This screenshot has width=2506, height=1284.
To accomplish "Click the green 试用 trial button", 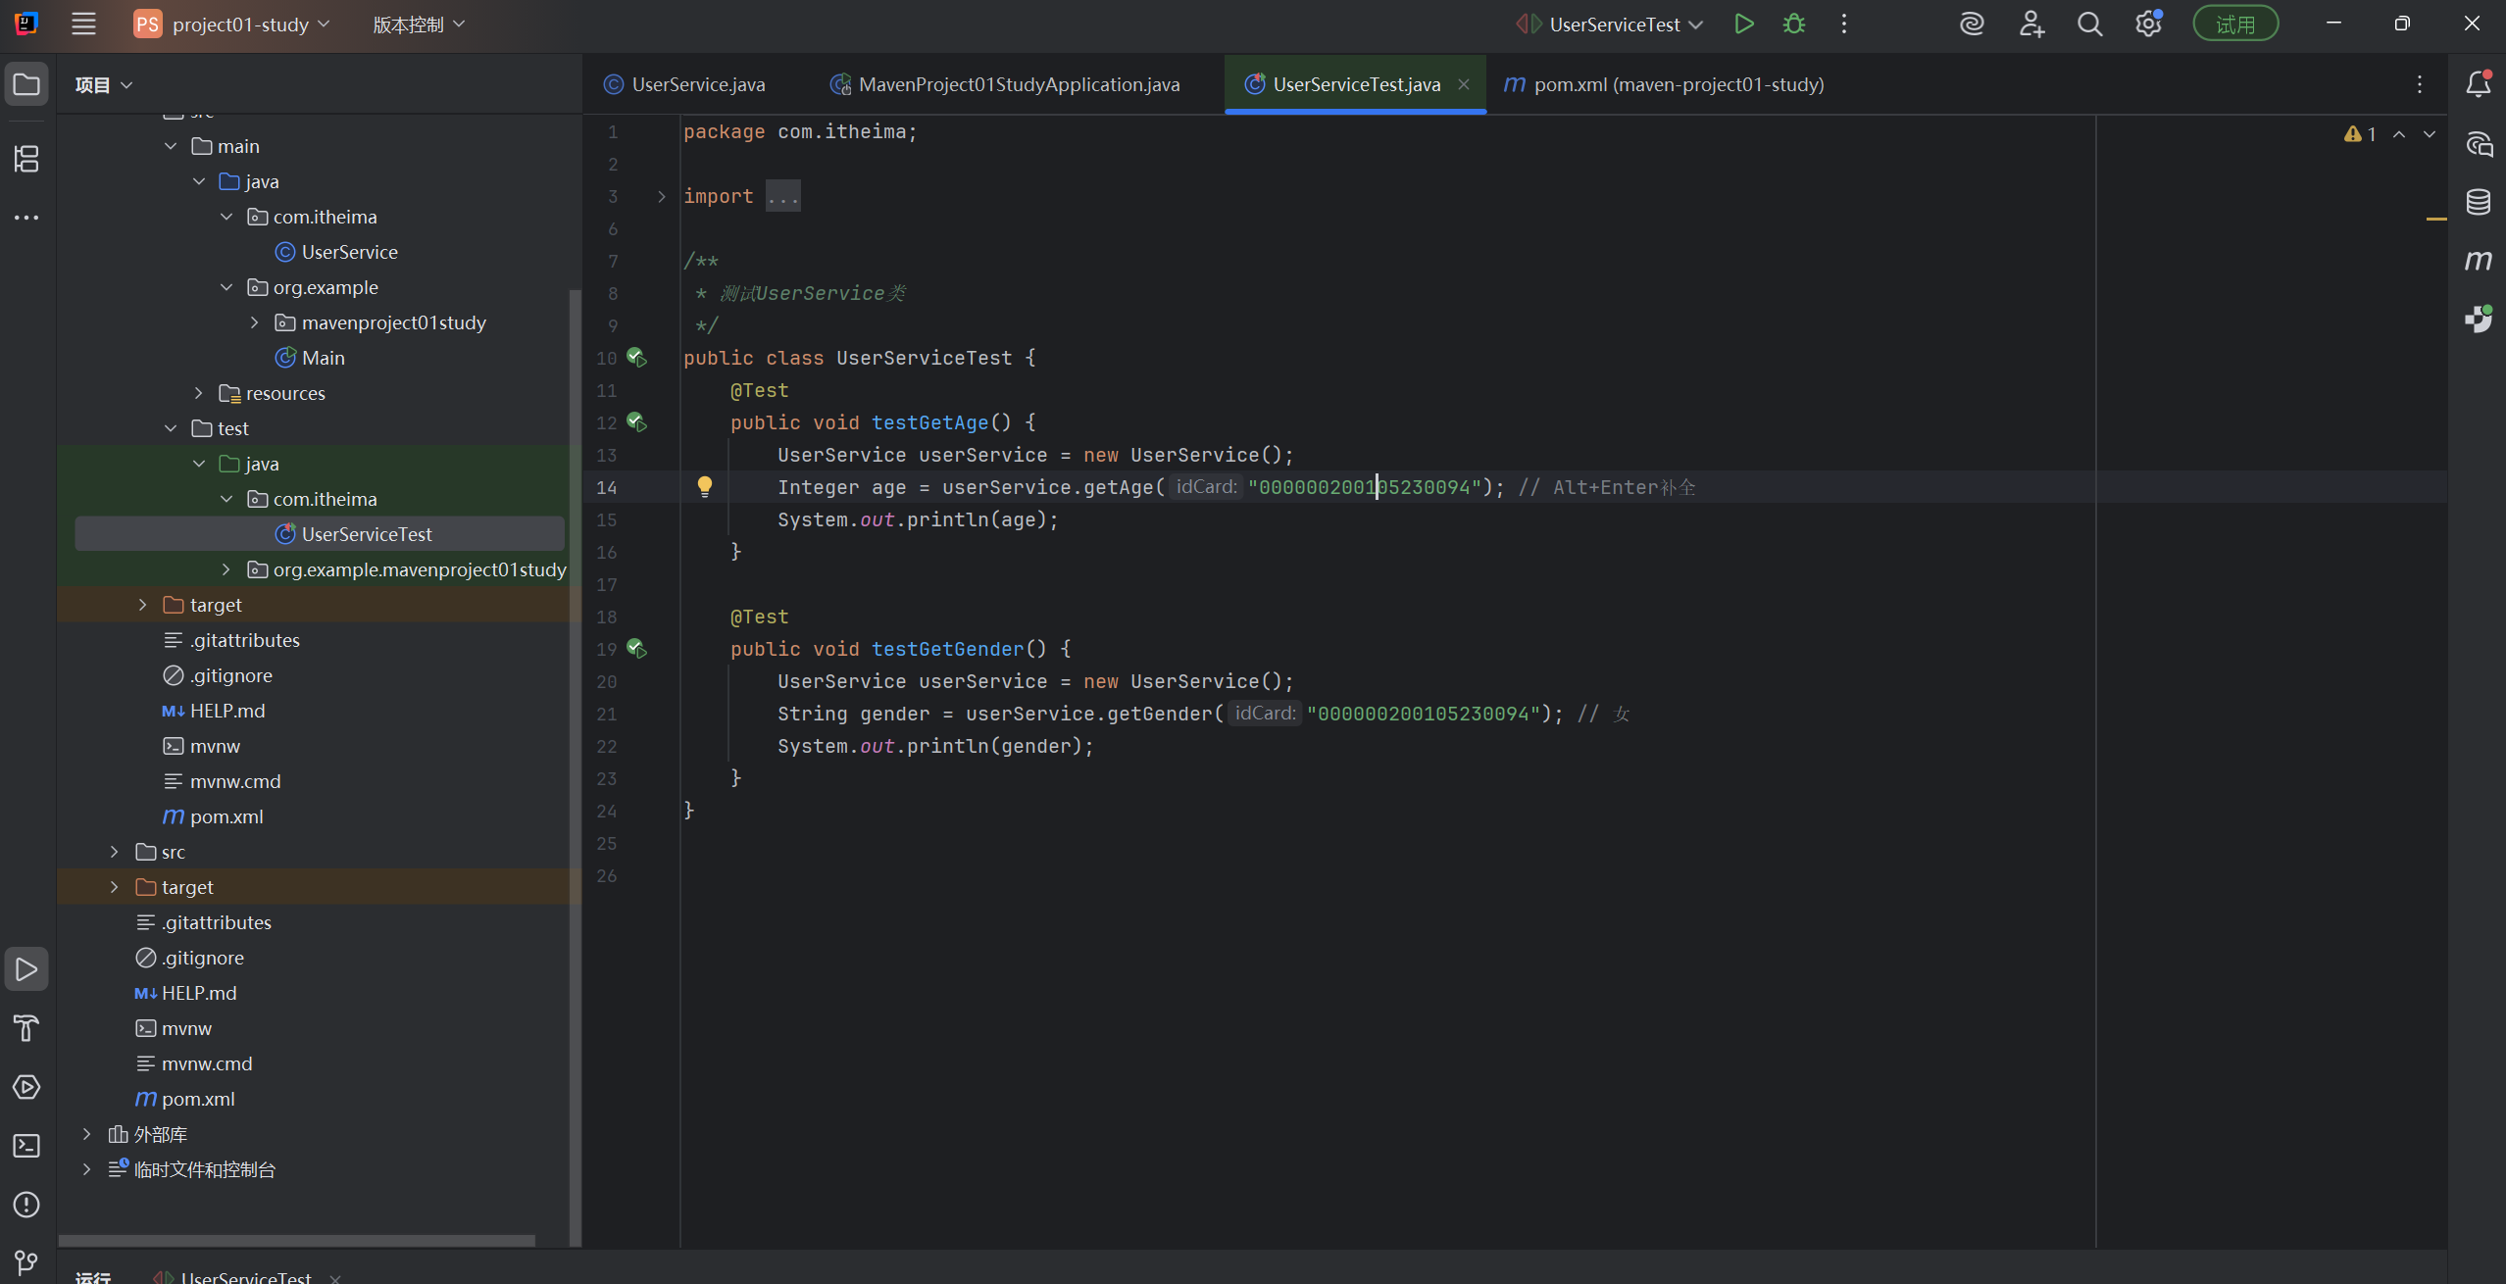I will [x=2234, y=25].
